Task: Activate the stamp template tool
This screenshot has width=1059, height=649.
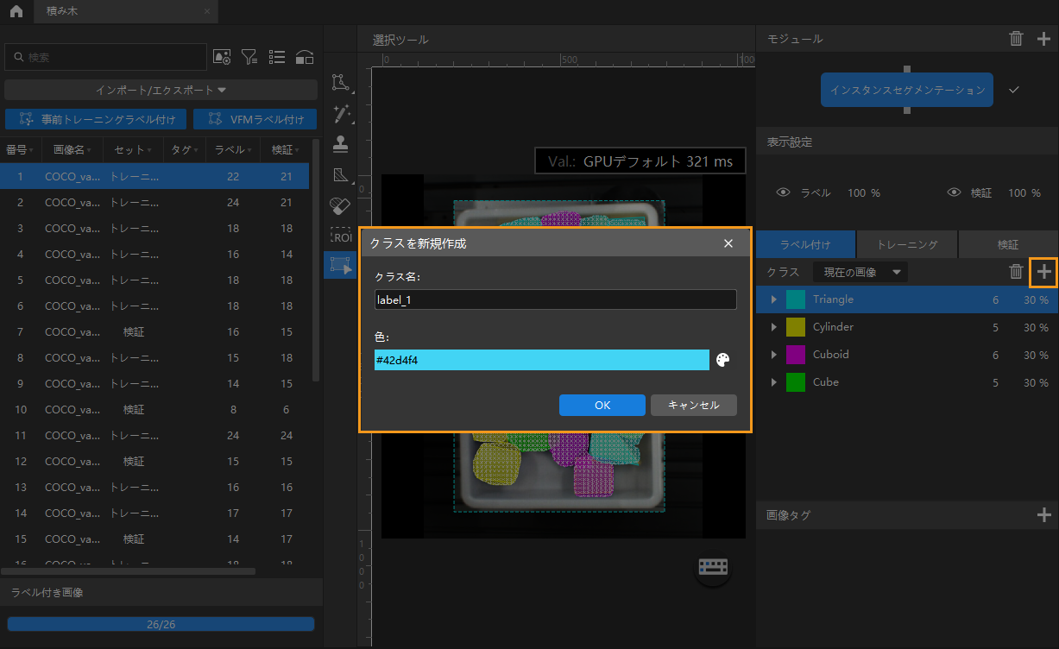Action: pyautogui.click(x=340, y=143)
